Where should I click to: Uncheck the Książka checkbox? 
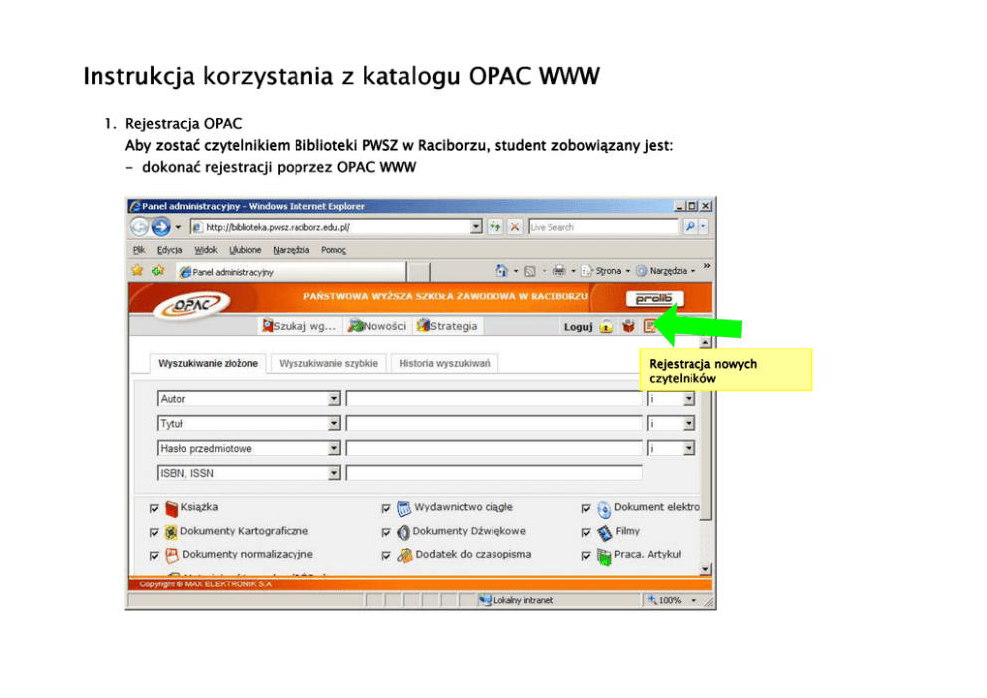pos(154,508)
